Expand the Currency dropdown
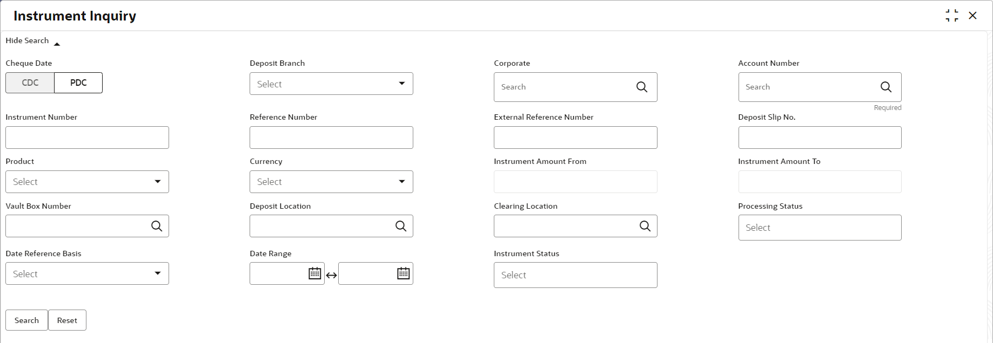 pyautogui.click(x=331, y=182)
